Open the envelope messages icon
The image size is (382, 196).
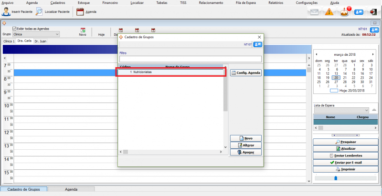[x=313, y=12]
